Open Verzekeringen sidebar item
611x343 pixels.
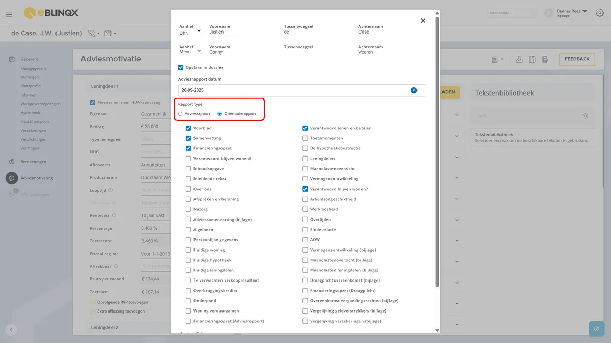(34, 131)
